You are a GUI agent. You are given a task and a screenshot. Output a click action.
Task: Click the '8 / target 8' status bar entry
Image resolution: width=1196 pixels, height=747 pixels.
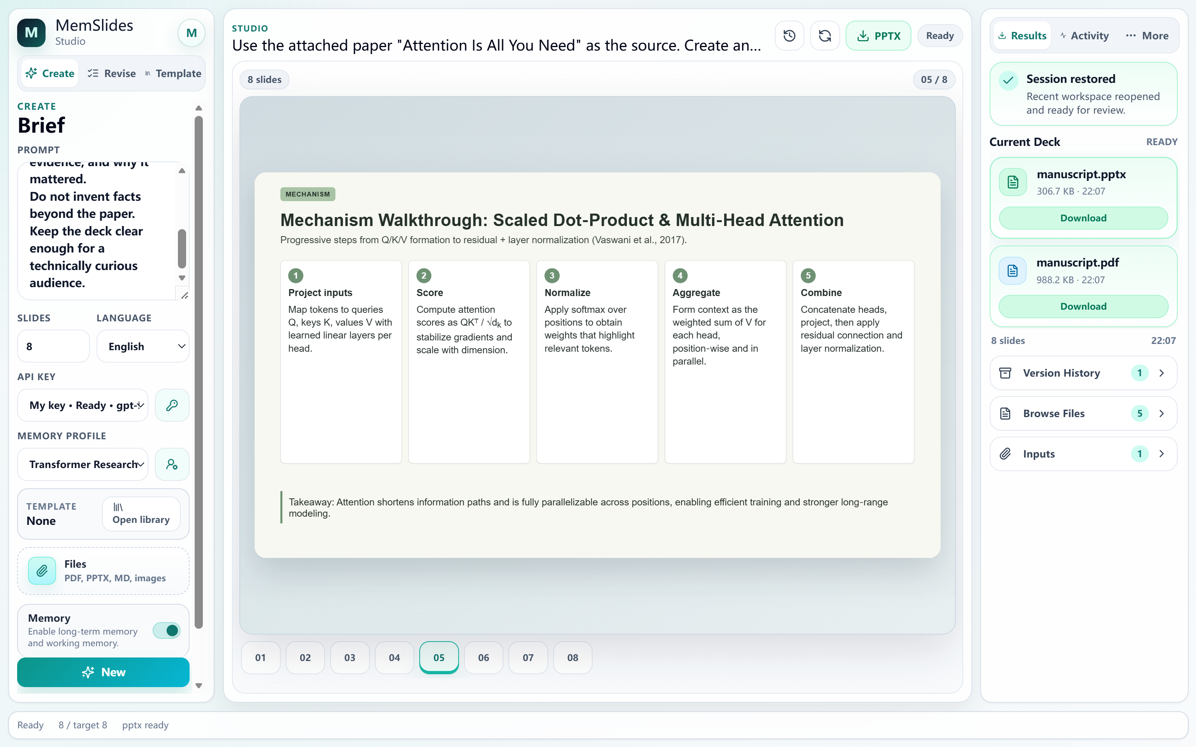coord(83,725)
